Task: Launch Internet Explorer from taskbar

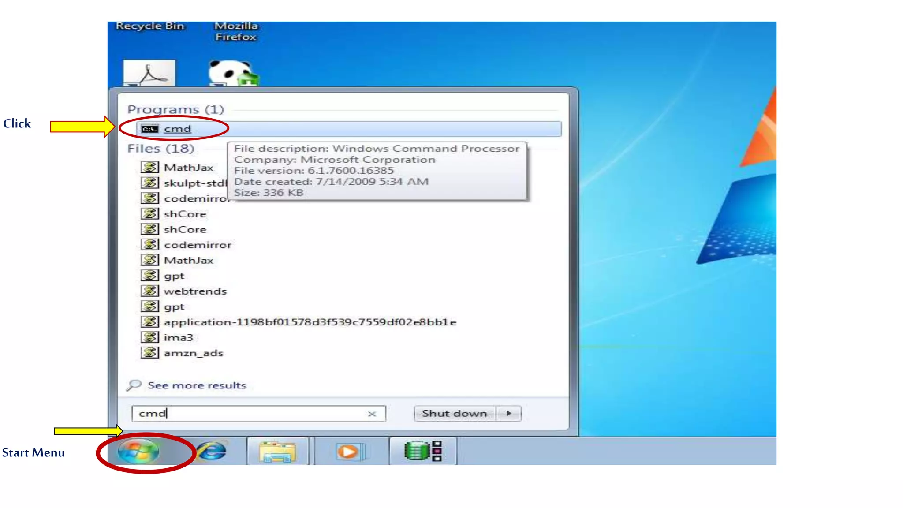Action: tap(212, 452)
